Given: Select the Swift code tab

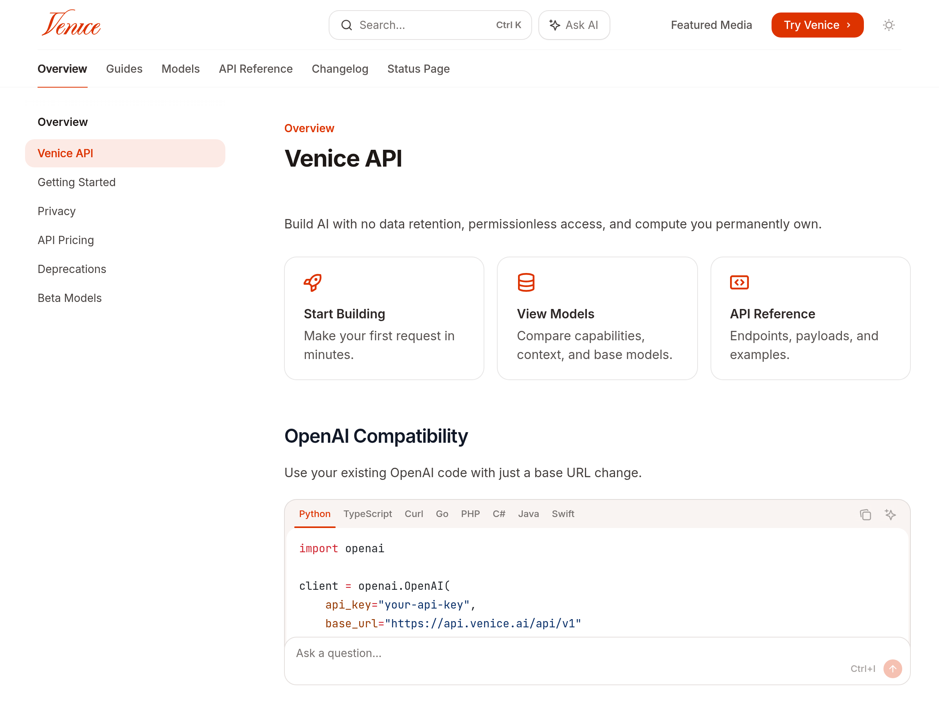Looking at the screenshot, I should pyautogui.click(x=563, y=514).
